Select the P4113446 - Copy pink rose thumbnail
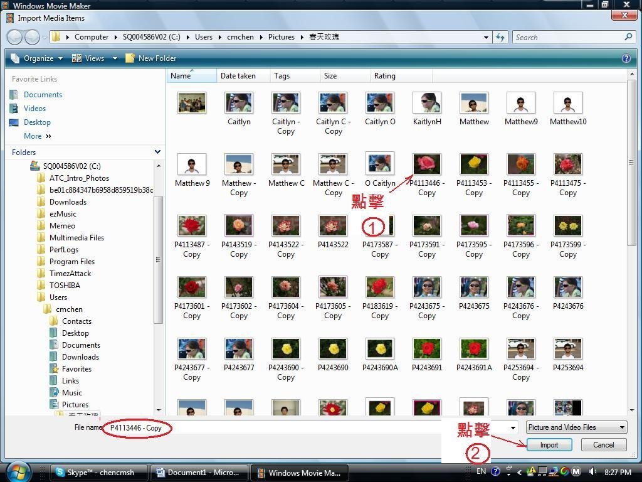This screenshot has height=482, width=642. (427, 165)
